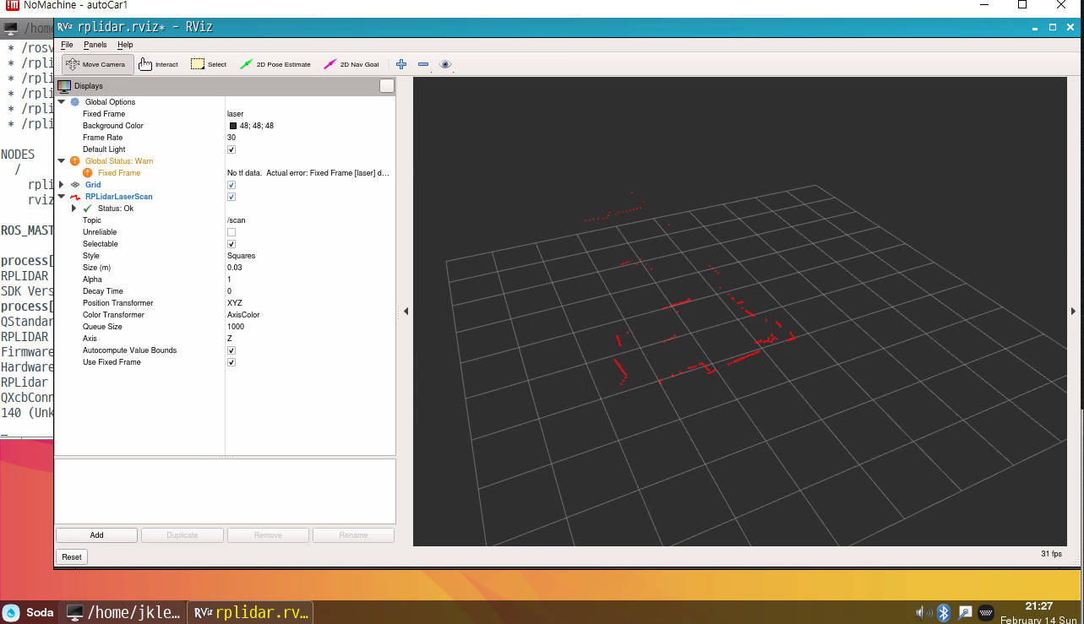1084x624 pixels.
Task: Click the Add display button
Action: (x=96, y=535)
